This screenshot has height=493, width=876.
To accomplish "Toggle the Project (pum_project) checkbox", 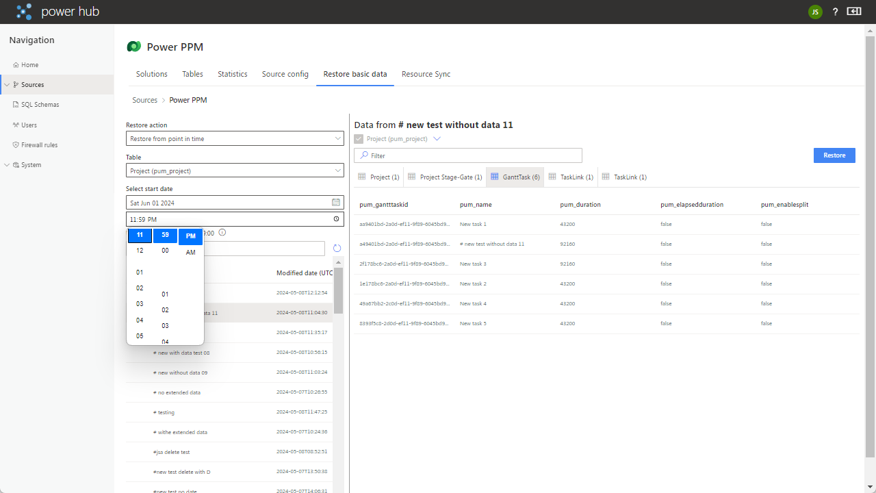I will pyautogui.click(x=359, y=138).
